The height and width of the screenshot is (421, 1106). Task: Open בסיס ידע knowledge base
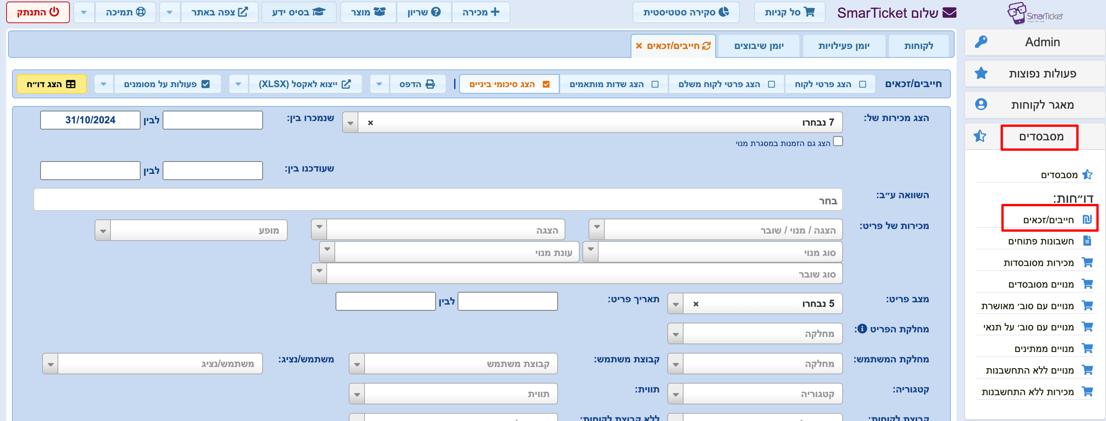pyautogui.click(x=299, y=12)
